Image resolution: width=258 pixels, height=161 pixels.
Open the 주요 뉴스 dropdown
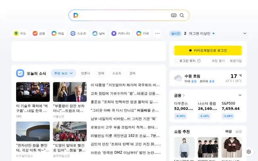pyautogui.click(x=63, y=73)
